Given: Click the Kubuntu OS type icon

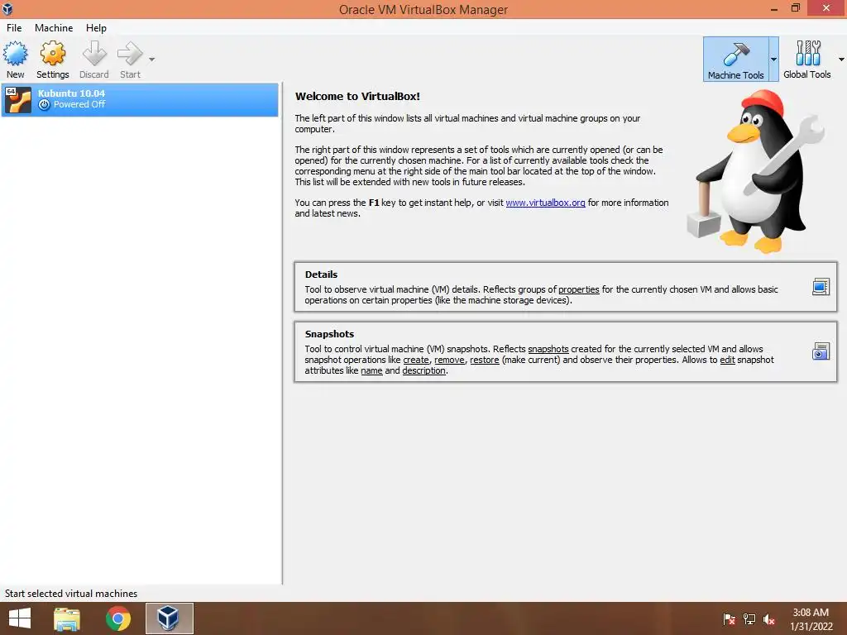Looking at the screenshot, I should tap(18, 100).
